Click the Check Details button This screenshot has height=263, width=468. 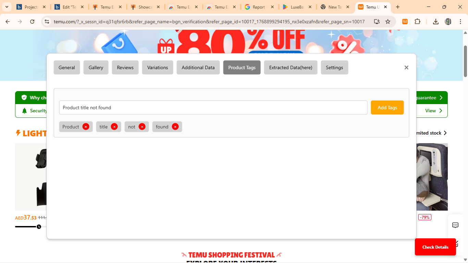(x=435, y=247)
